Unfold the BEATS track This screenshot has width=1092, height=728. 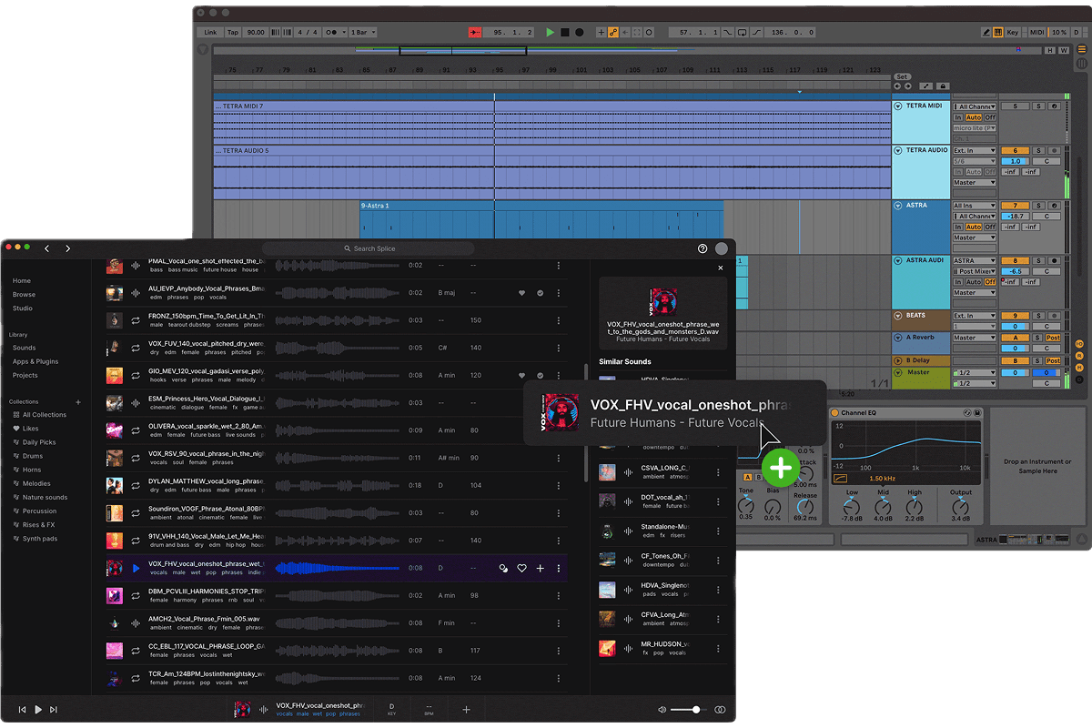[898, 316]
